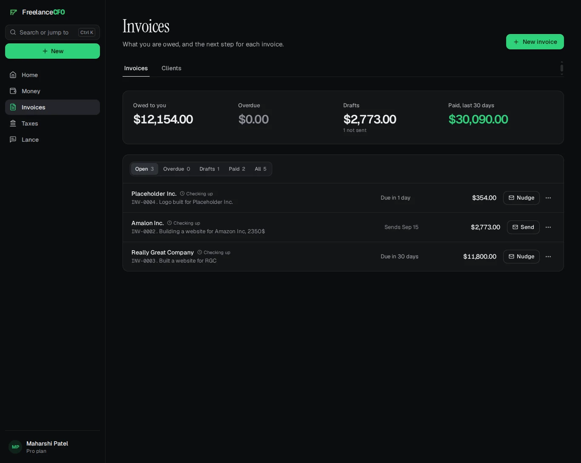Open more options for Placeholder Inc. invoice

click(x=548, y=198)
